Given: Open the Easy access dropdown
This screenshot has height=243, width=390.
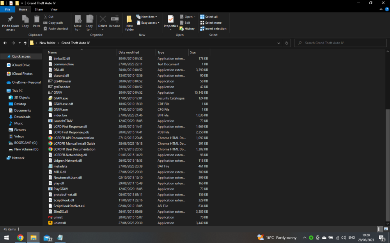Looking at the screenshot, I should [148, 23].
